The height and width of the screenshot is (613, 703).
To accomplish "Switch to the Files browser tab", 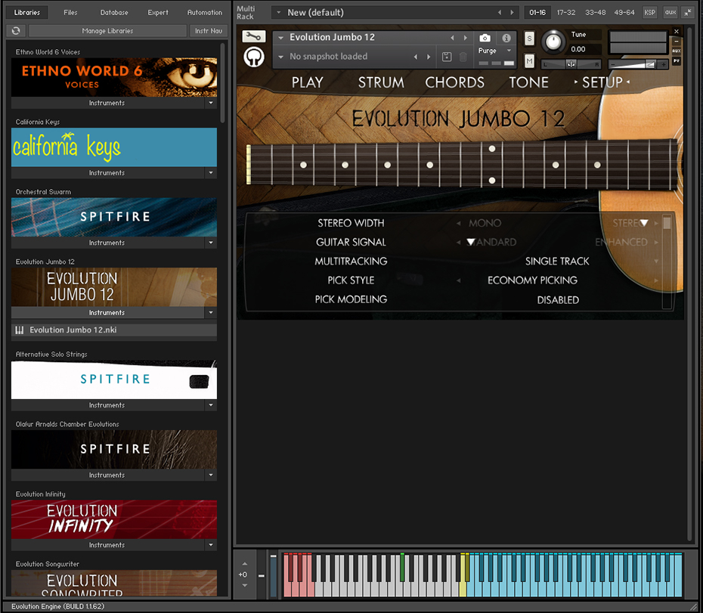I will (x=70, y=13).
